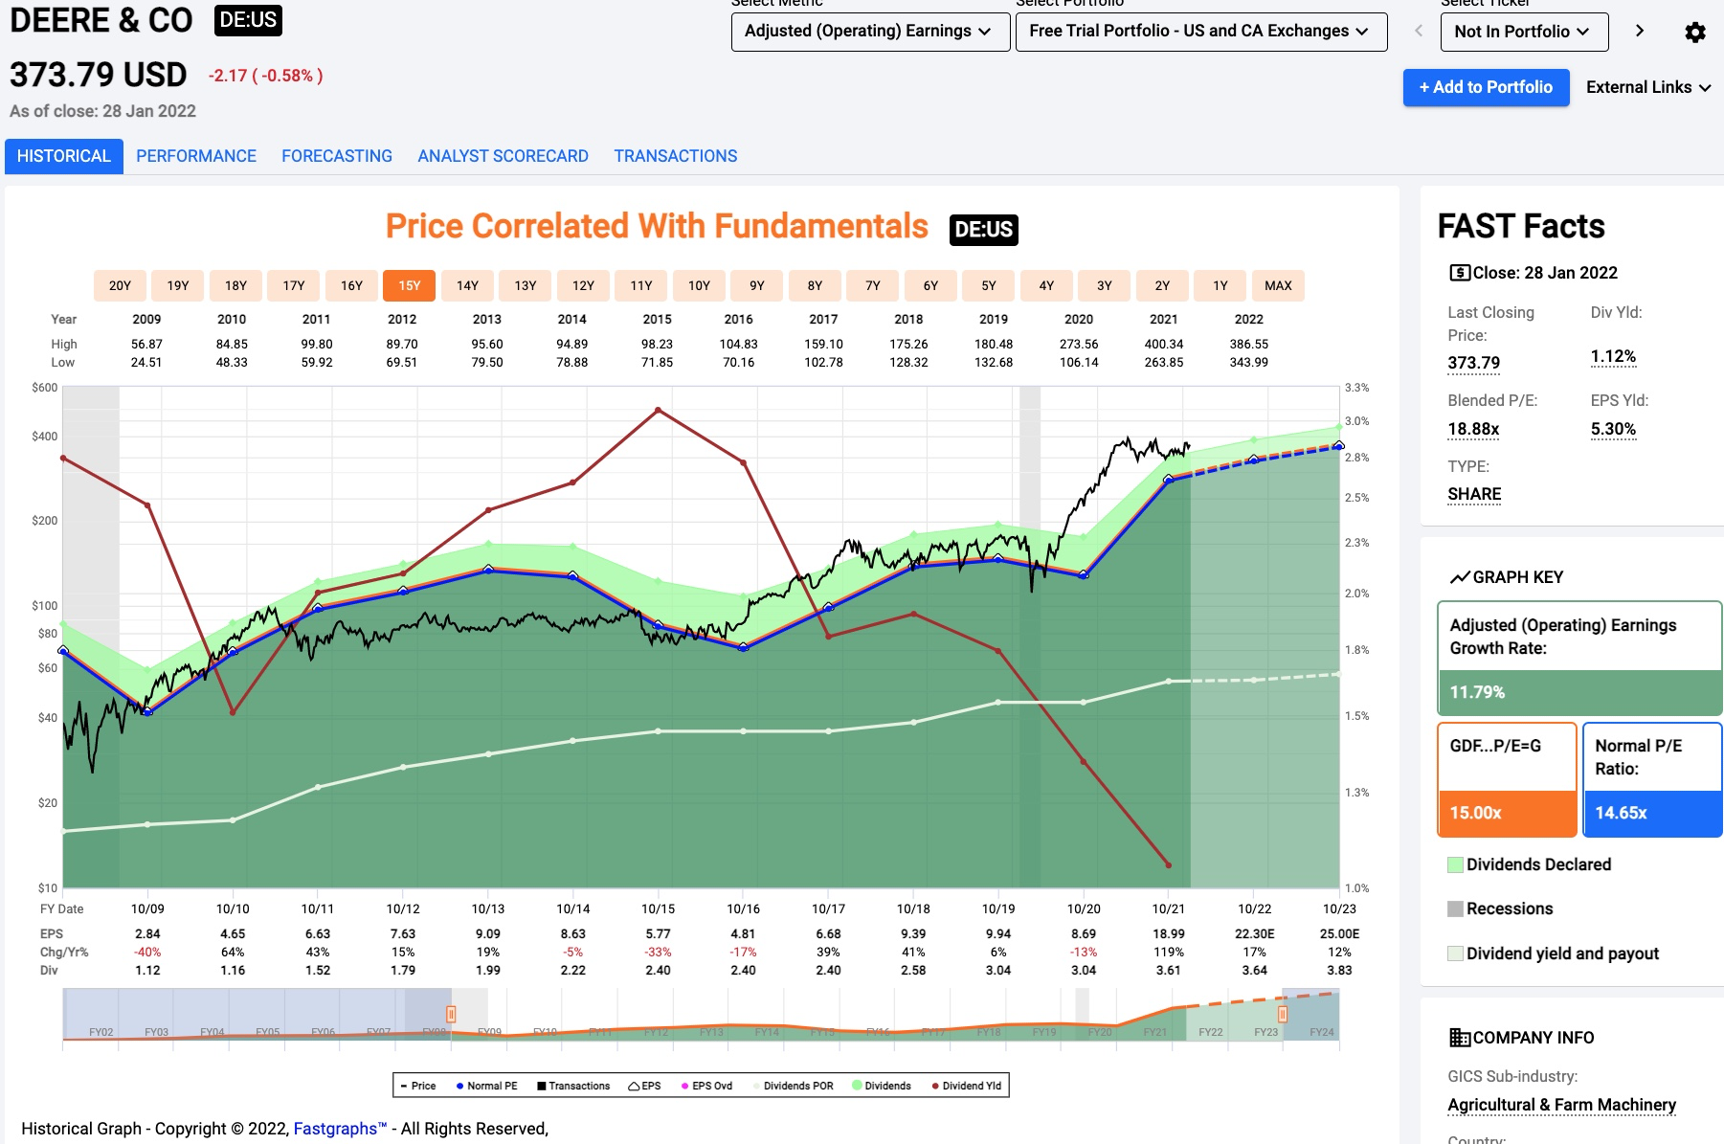
Task: Select the 7Y time range
Action: tap(873, 285)
